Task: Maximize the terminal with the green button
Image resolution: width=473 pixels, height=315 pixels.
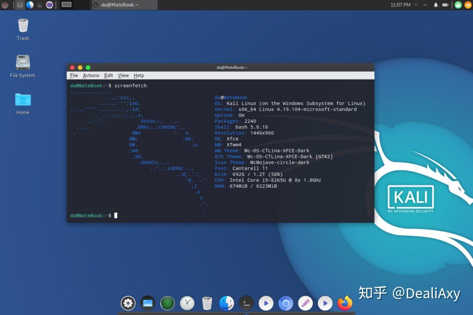Action: pyautogui.click(x=88, y=67)
